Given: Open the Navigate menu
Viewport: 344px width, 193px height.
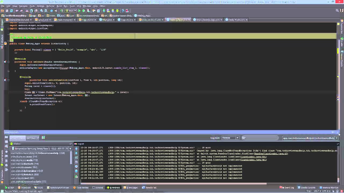Looking at the screenshot, I should (x=23, y=6).
